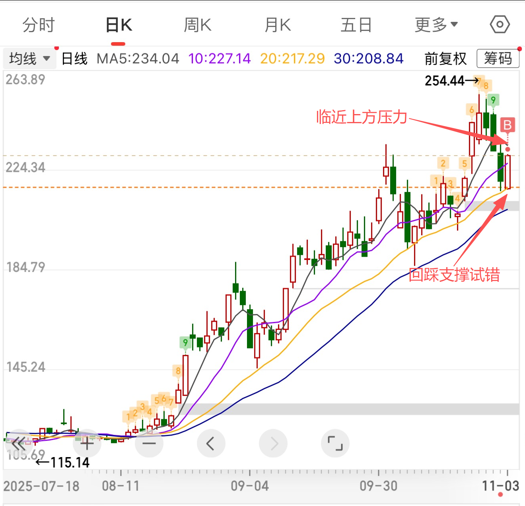Screen dimensions: 525x506
Task: Toggle the 筹码 chip distribution panel
Action: click(498, 58)
